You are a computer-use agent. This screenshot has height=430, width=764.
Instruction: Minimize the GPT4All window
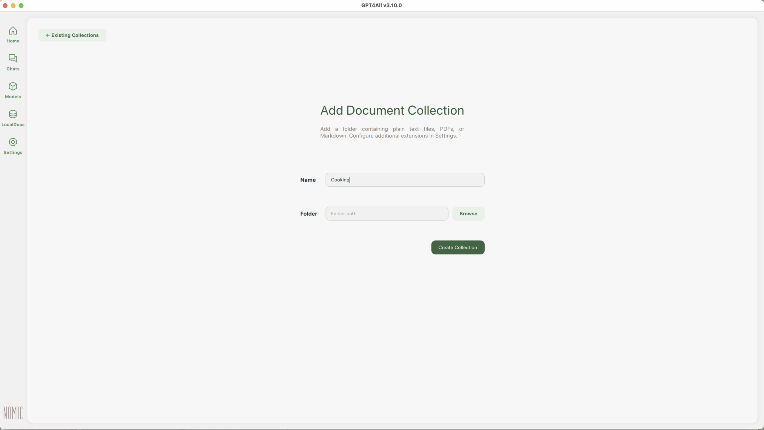(x=13, y=5)
